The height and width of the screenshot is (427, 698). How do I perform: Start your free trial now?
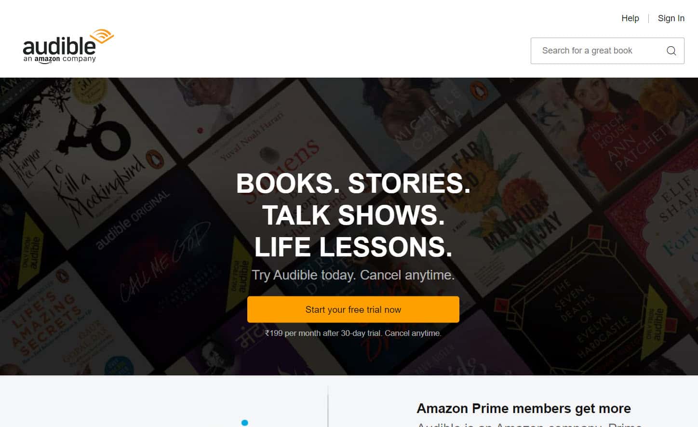coord(353,309)
